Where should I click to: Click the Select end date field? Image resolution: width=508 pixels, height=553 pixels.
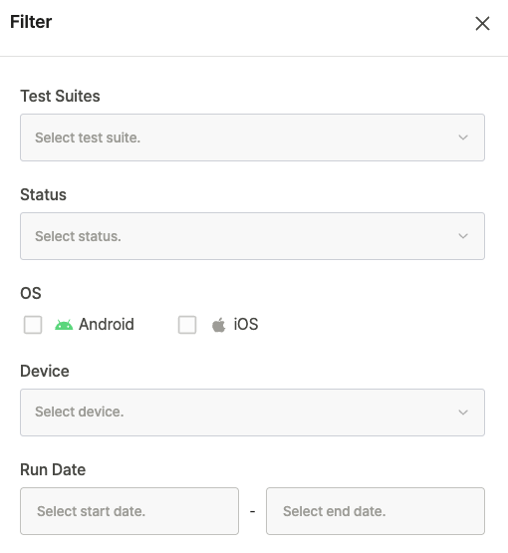coord(376,511)
